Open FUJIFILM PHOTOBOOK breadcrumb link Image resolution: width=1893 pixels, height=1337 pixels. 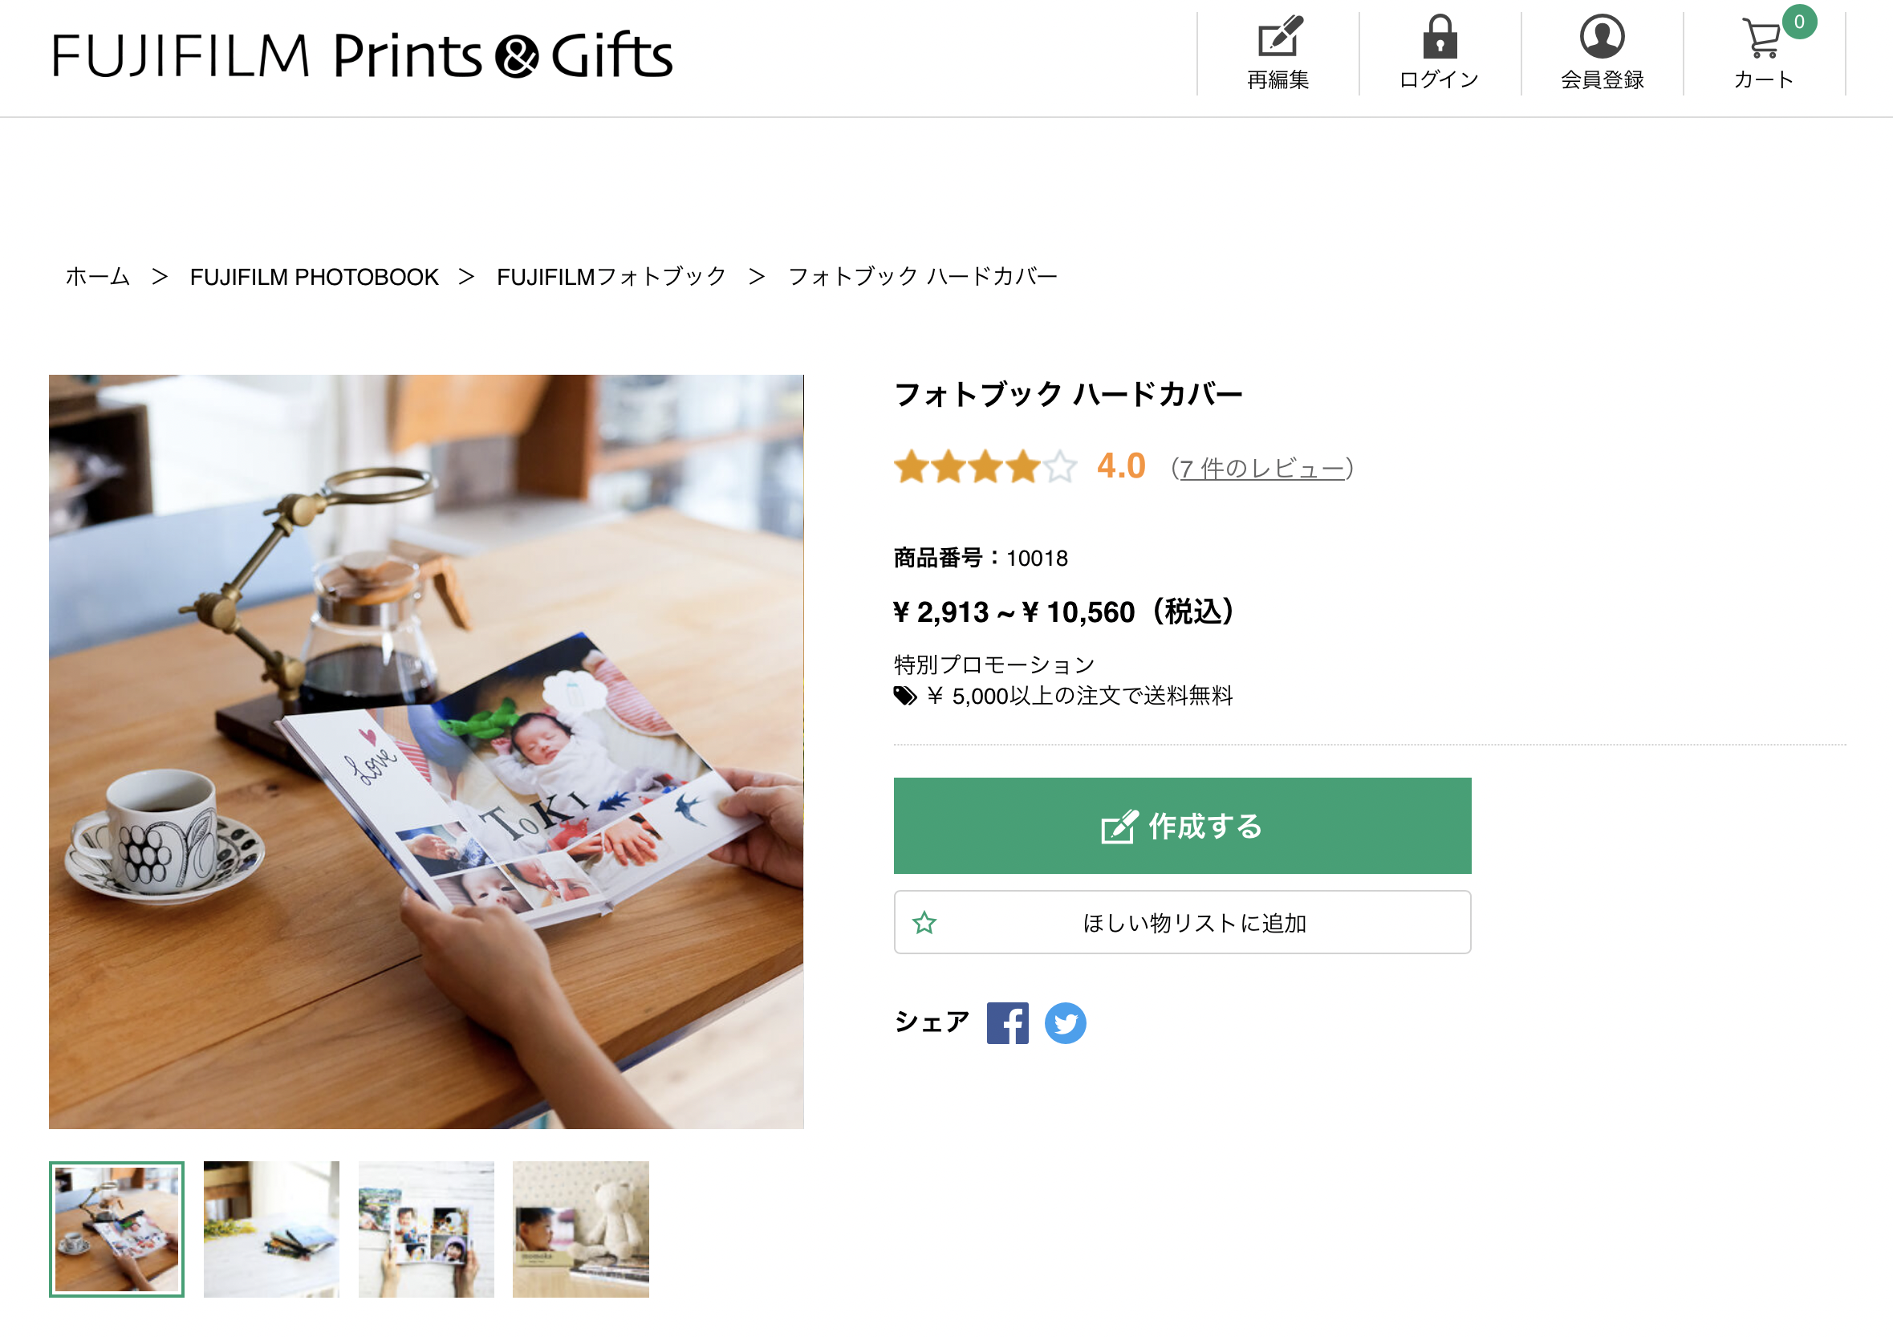click(314, 277)
